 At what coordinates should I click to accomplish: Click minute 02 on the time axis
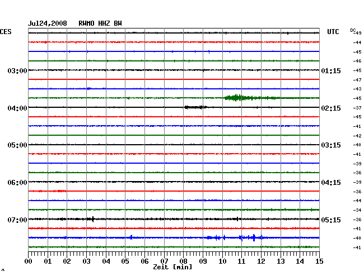pos(67,261)
